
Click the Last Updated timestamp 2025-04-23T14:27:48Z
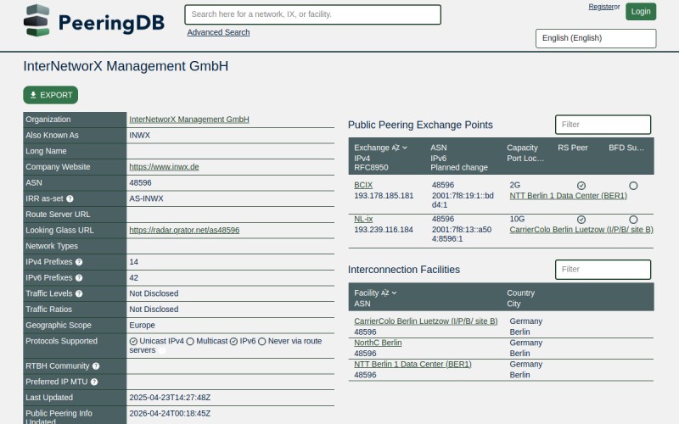170,398
